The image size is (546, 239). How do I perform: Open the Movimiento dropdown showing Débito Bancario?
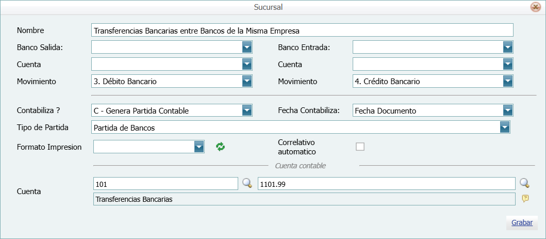[247, 82]
